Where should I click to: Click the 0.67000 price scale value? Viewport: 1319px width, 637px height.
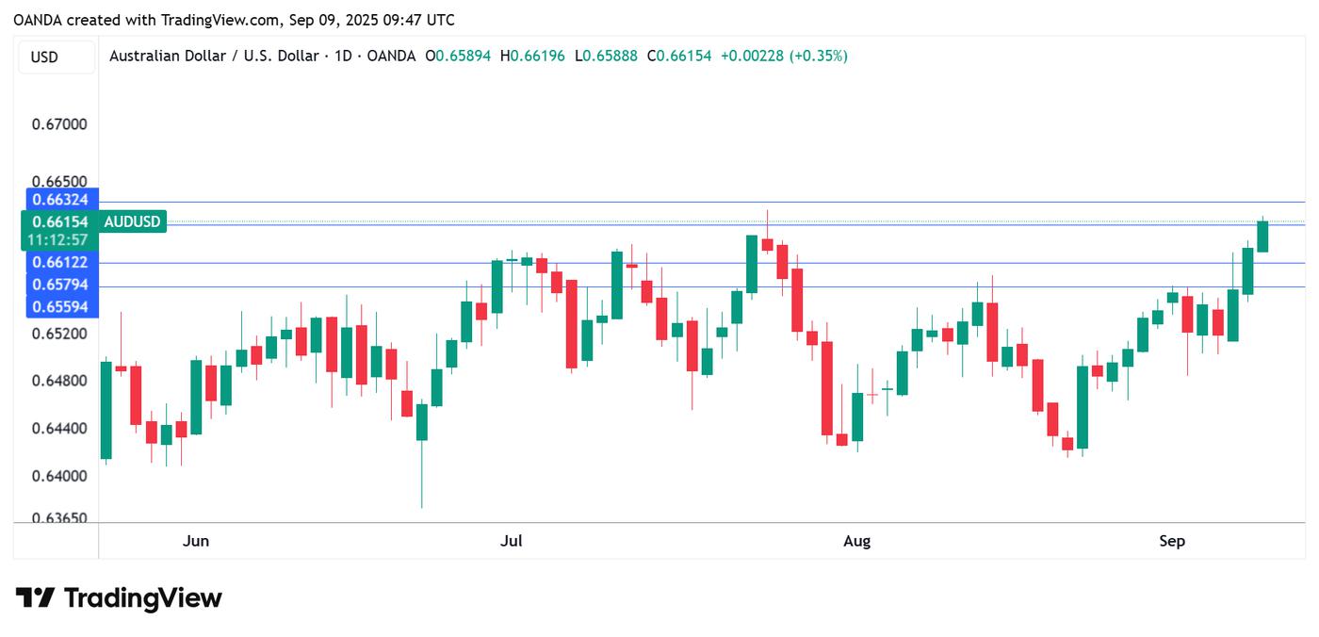[59, 124]
